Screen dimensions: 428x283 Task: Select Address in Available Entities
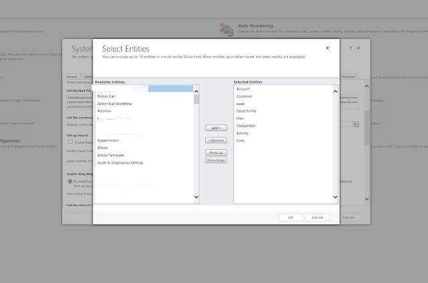(x=104, y=111)
